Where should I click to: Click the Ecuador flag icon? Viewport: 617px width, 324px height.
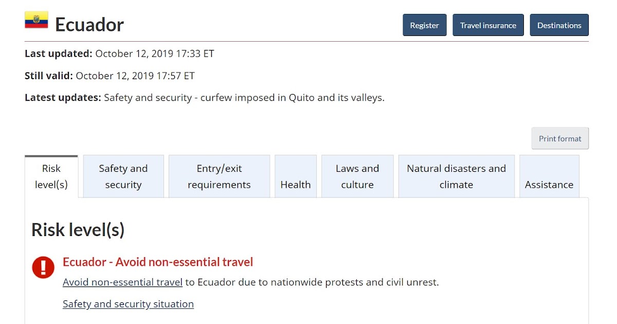coord(37,20)
